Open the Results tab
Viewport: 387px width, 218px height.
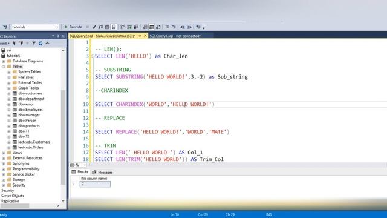(x=80, y=172)
